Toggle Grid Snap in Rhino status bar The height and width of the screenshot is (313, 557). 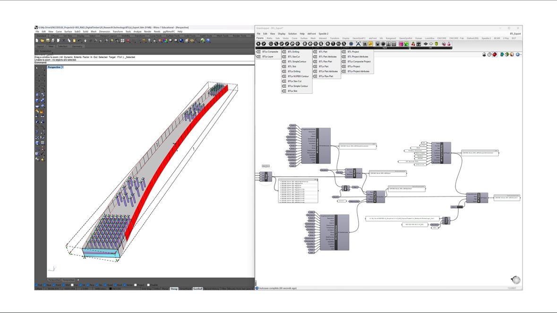coord(147,288)
